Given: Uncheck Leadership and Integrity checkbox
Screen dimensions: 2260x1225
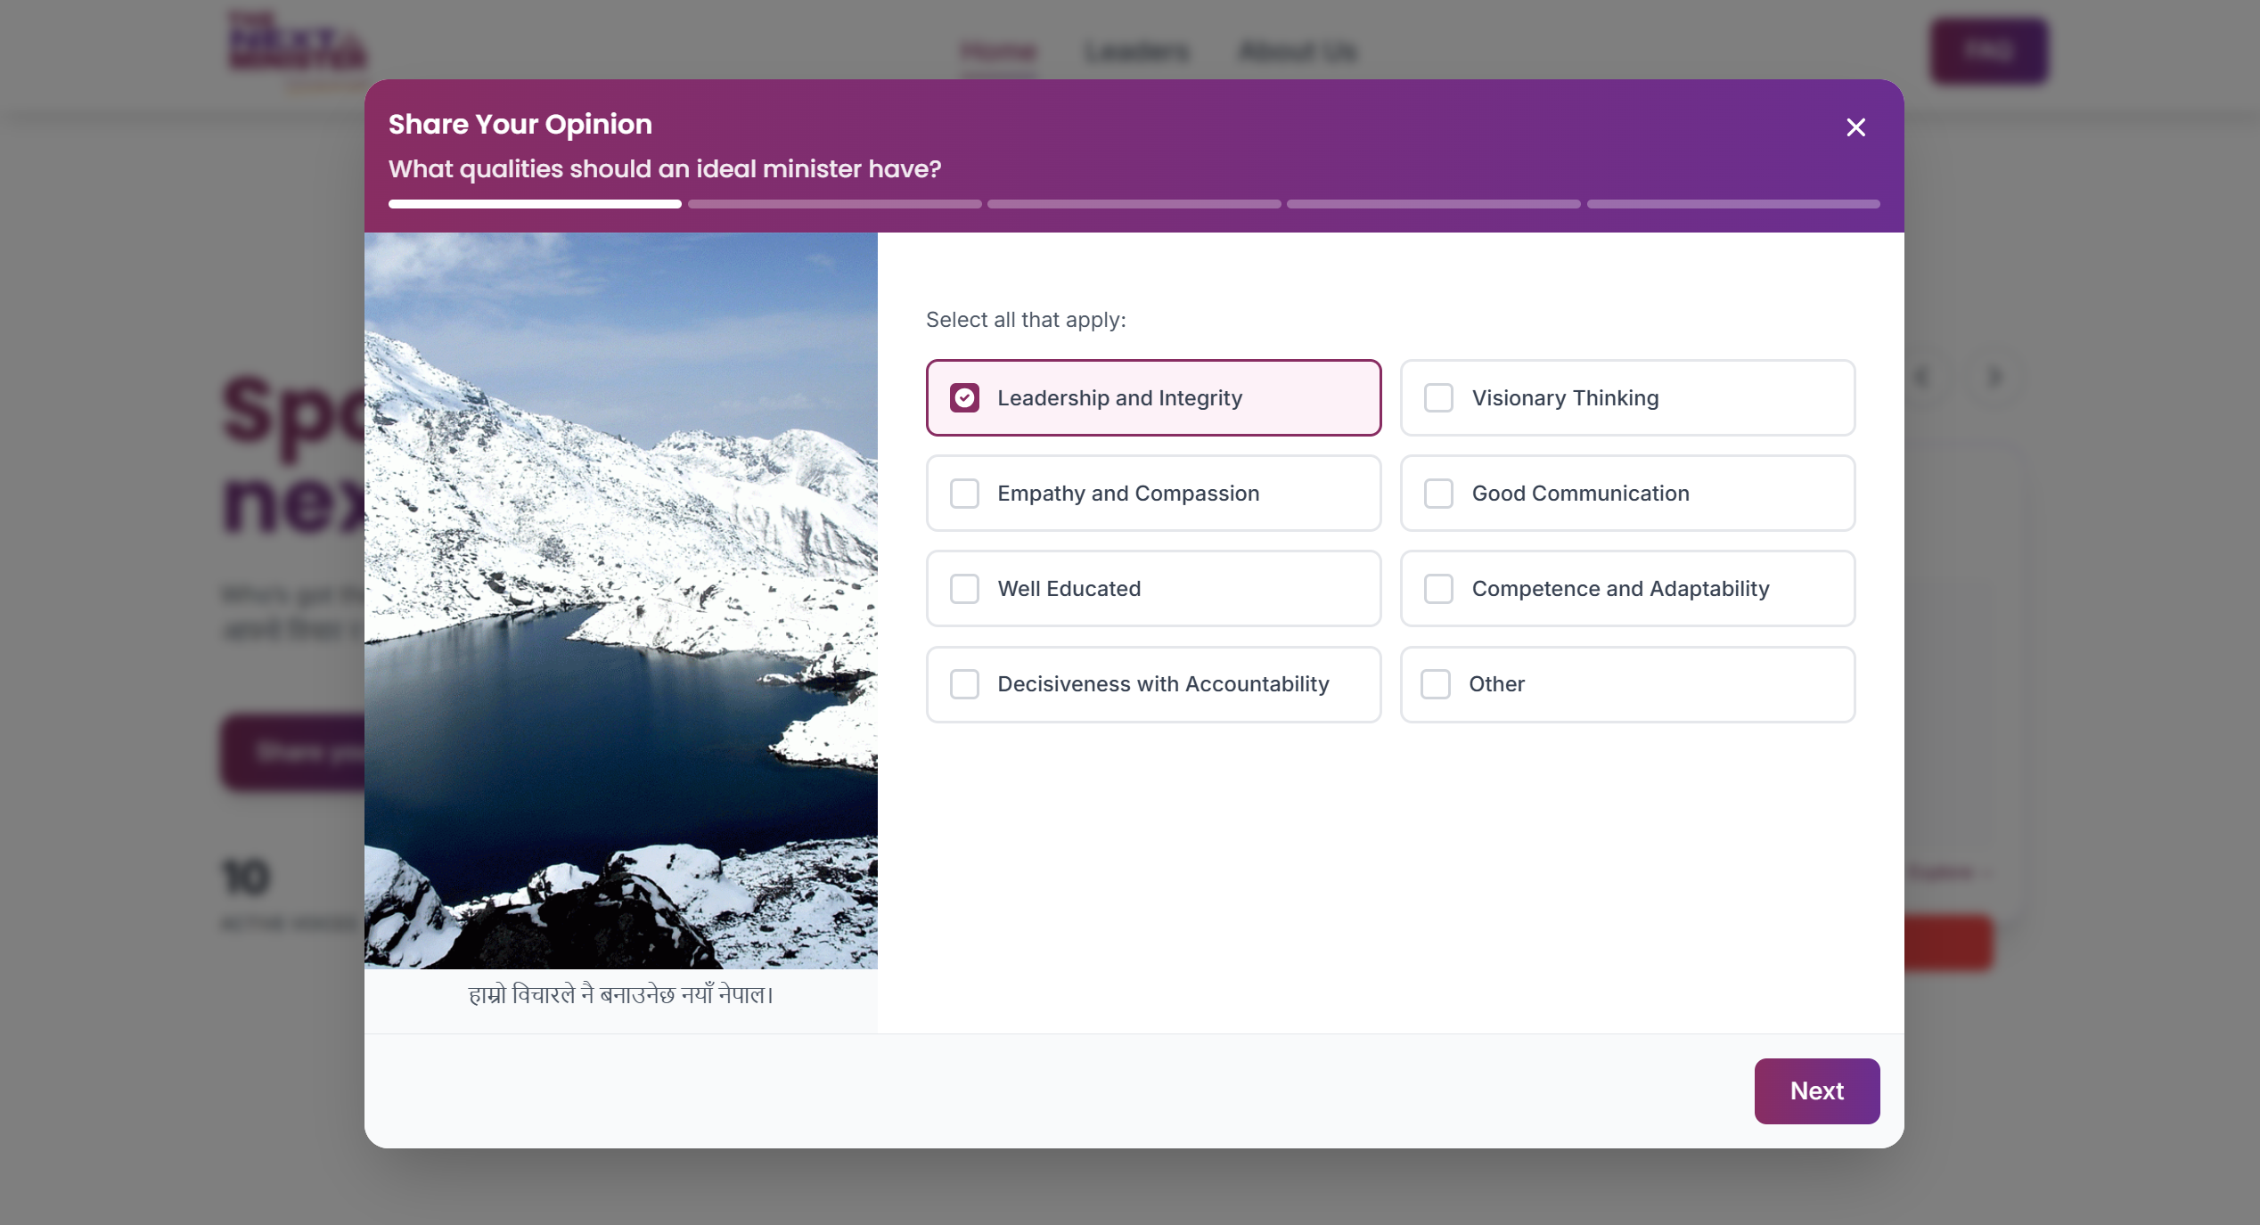Looking at the screenshot, I should [964, 397].
